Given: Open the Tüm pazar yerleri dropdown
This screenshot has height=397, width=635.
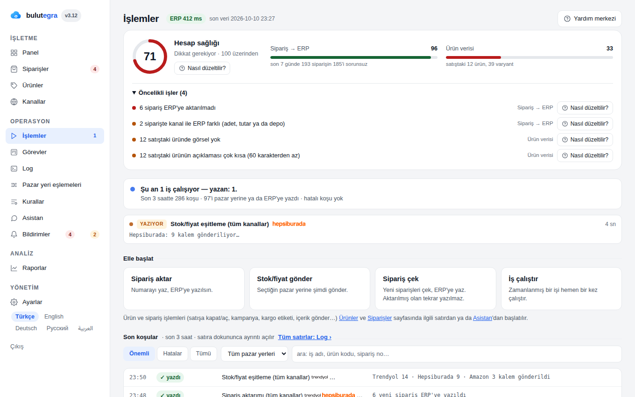Looking at the screenshot, I should tap(254, 354).
